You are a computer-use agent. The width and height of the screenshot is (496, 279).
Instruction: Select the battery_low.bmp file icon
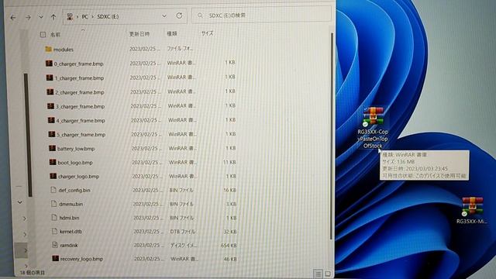tap(53, 148)
